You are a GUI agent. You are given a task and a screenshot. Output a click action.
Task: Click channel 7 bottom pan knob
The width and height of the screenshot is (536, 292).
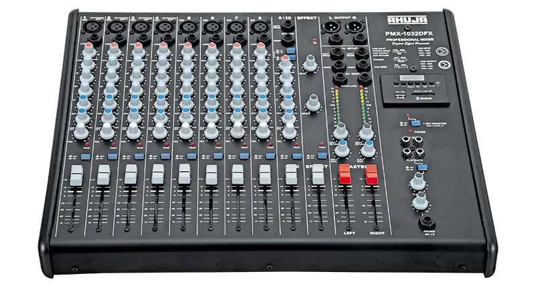pyautogui.click(x=237, y=130)
